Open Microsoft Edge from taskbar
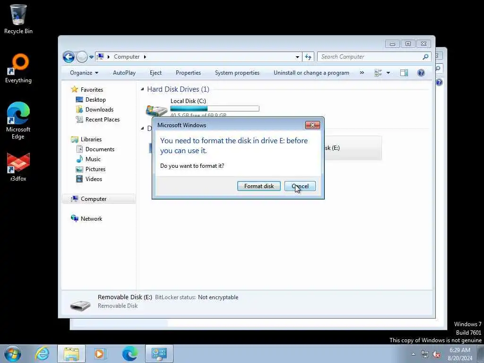The image size is (484, 363). [130, 354]
